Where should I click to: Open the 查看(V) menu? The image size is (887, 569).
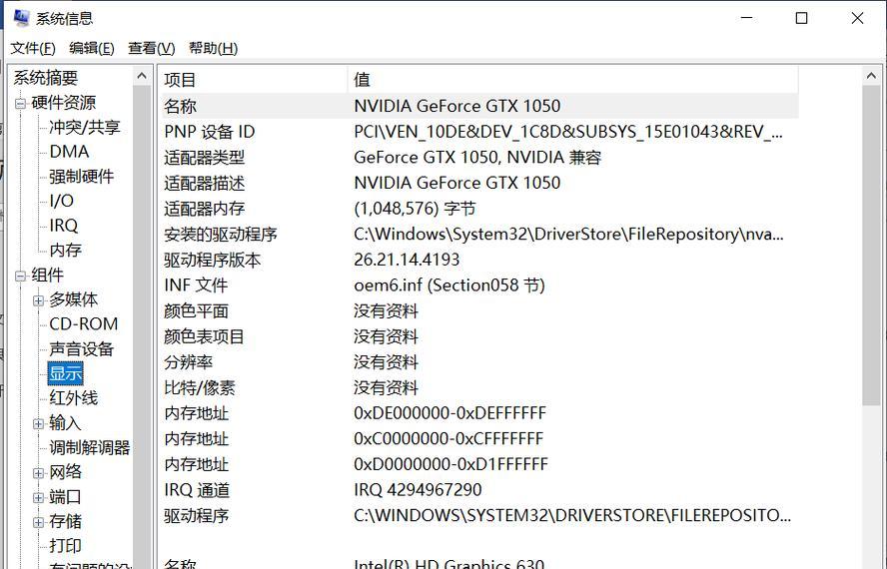(x=151, y=48)
